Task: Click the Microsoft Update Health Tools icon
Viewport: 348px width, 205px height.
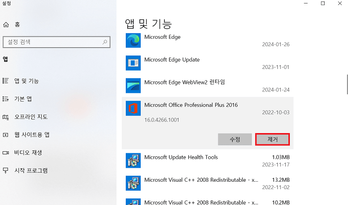Action: coord(133,160)
